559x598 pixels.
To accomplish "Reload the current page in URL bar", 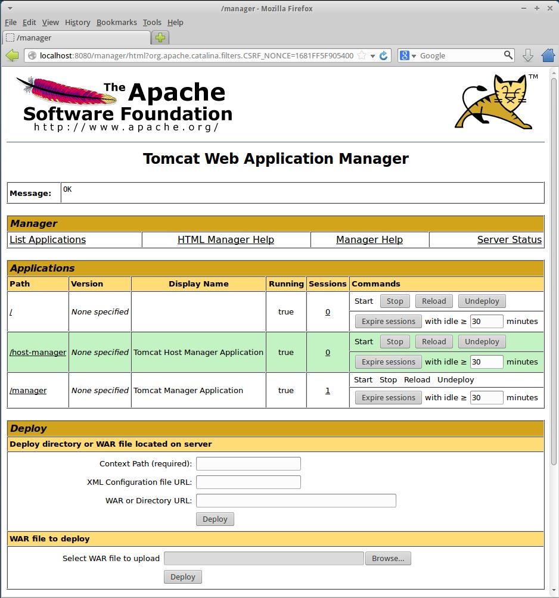I will pos(384,55).
